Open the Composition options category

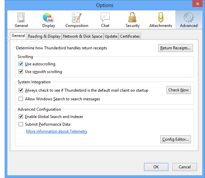pos(77,20)
